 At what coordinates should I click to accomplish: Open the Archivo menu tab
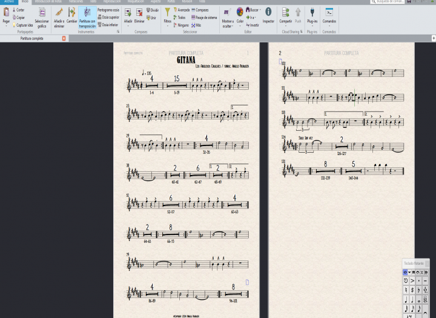click(x=8, y=2)
